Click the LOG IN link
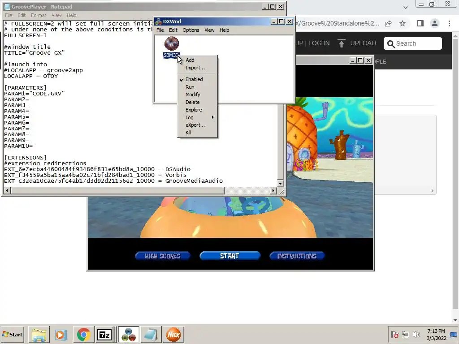459x344 pixels. (319, 43)
